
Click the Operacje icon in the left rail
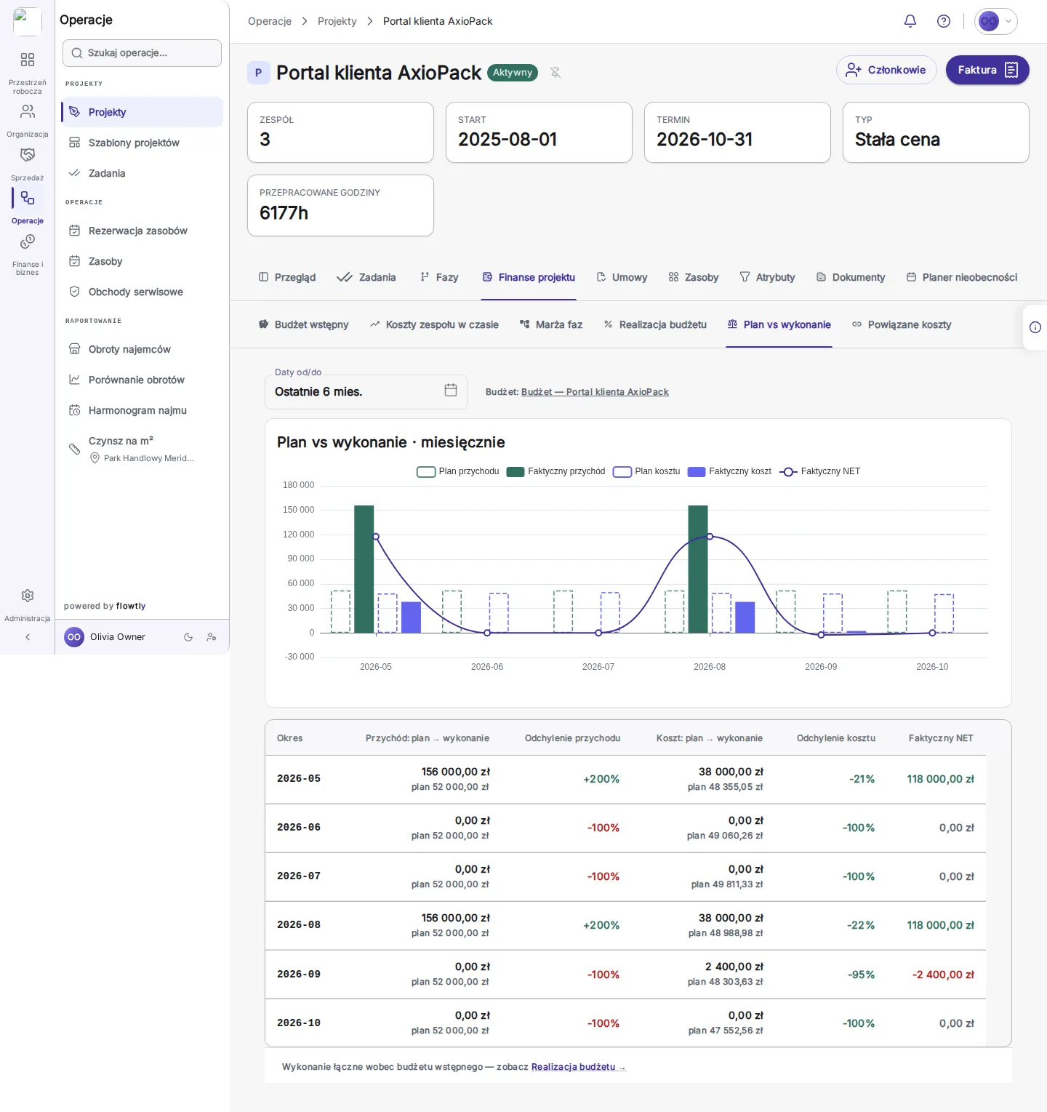[28, 198]
